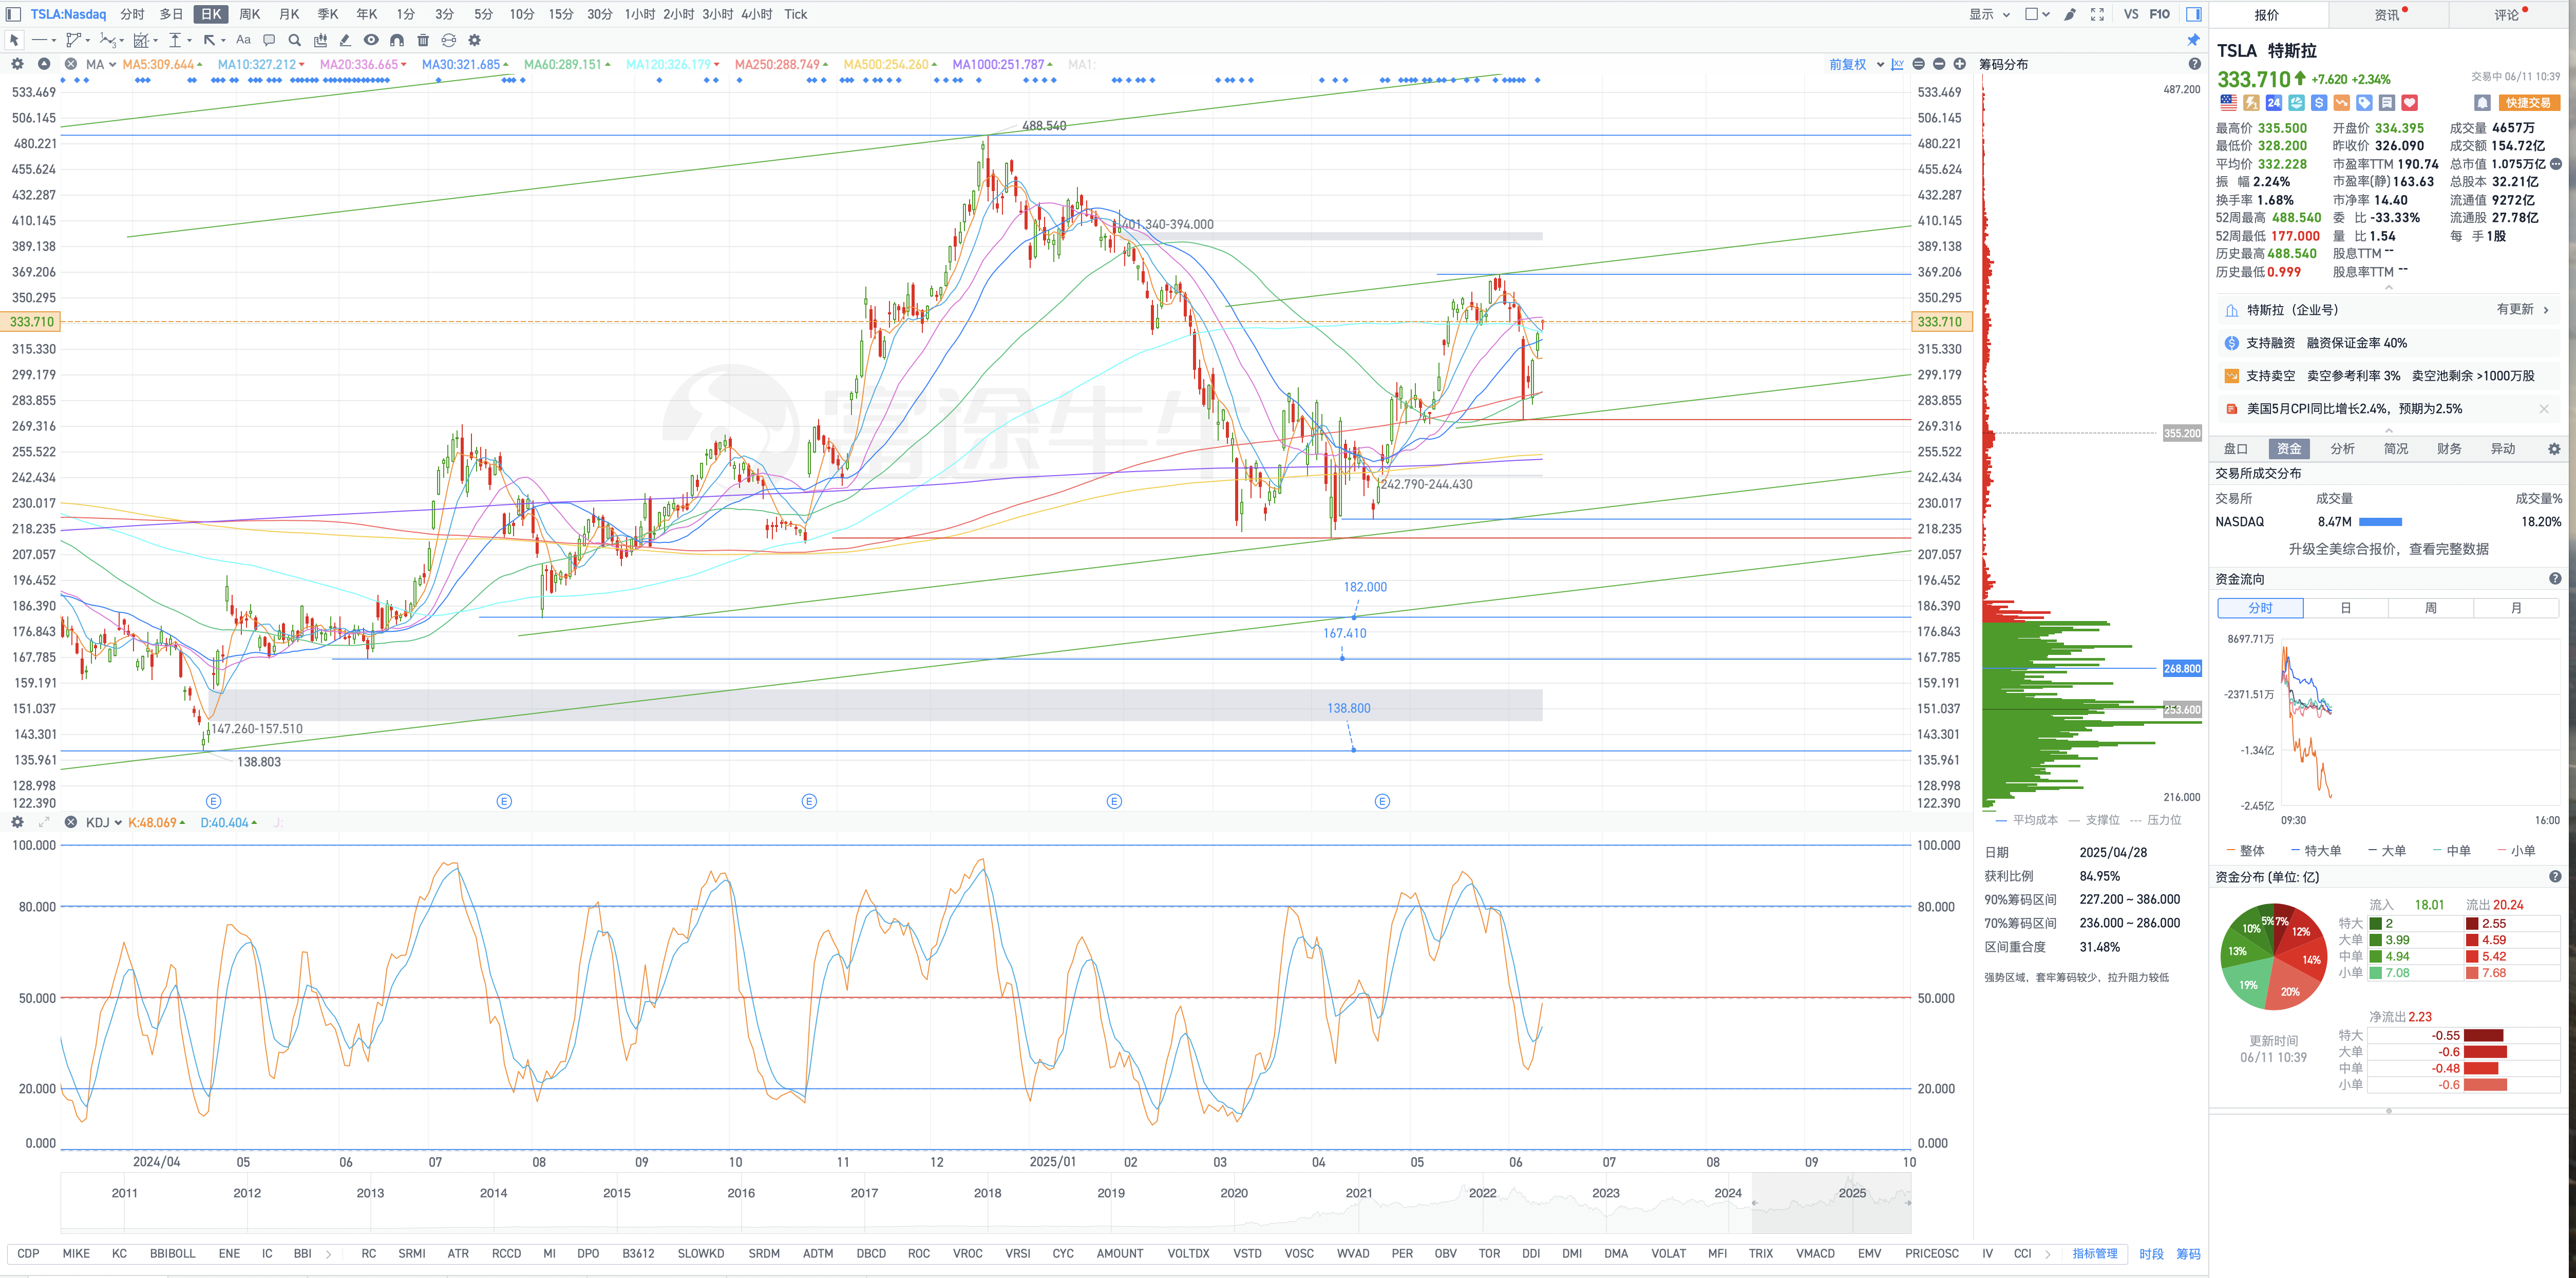2576x1278 pixels.
Task: Toggle drawing visibility with eye icon
Action: (x=371, y=40)
